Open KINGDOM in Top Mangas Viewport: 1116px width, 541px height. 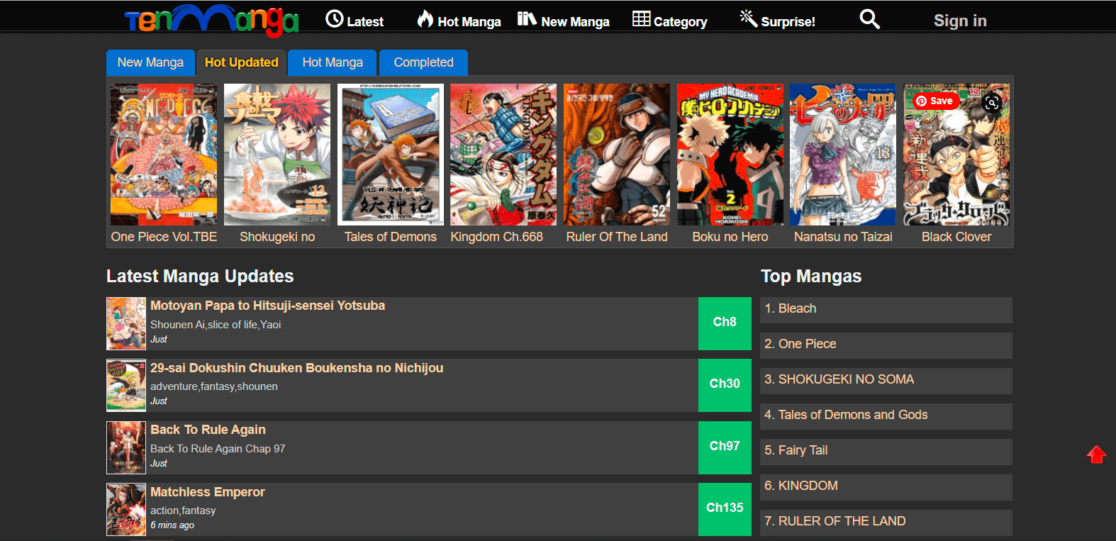886,487
